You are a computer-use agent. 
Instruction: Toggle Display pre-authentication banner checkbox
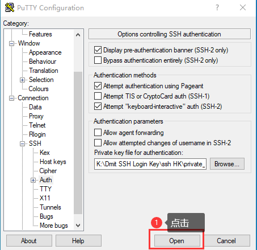click(x=98, y=50)
